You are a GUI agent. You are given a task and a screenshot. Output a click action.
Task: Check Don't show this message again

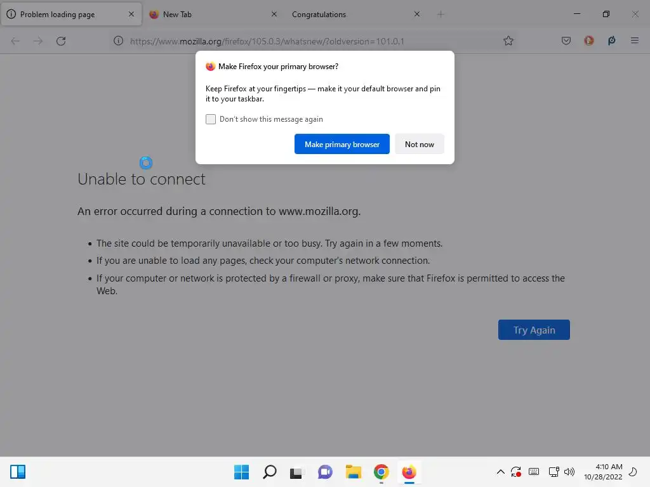click(x=211, y=119)
